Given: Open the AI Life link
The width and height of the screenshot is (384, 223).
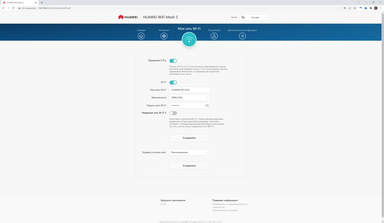Looking at the screenshot, I should (x=163, y=204).
